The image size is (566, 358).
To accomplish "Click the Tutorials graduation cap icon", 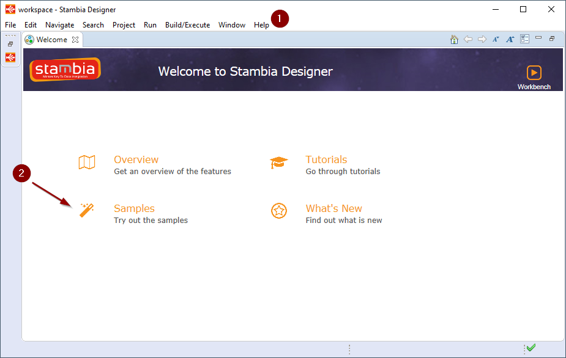I will (x=278, y=163).
